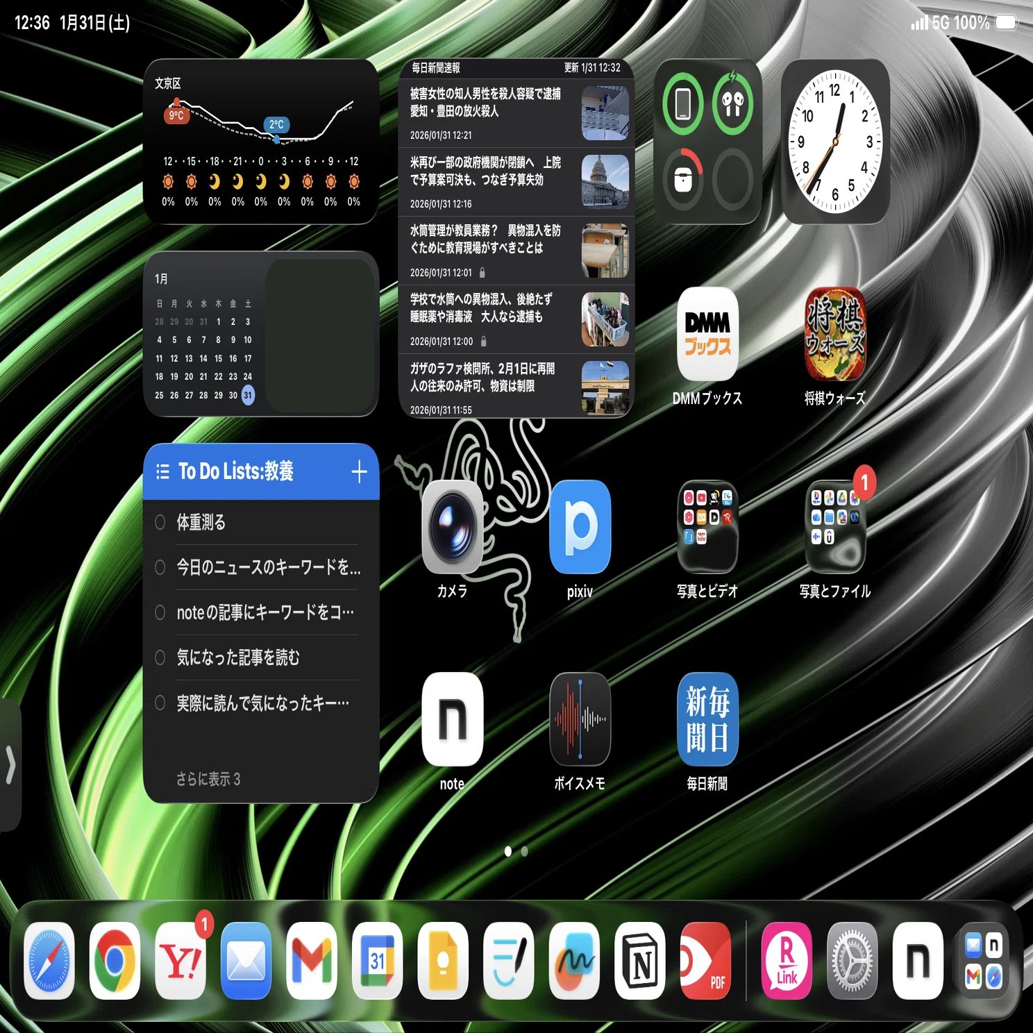Open the 写真とビデオ folder
1033x1033 pixels.
(x=707, y=527)
